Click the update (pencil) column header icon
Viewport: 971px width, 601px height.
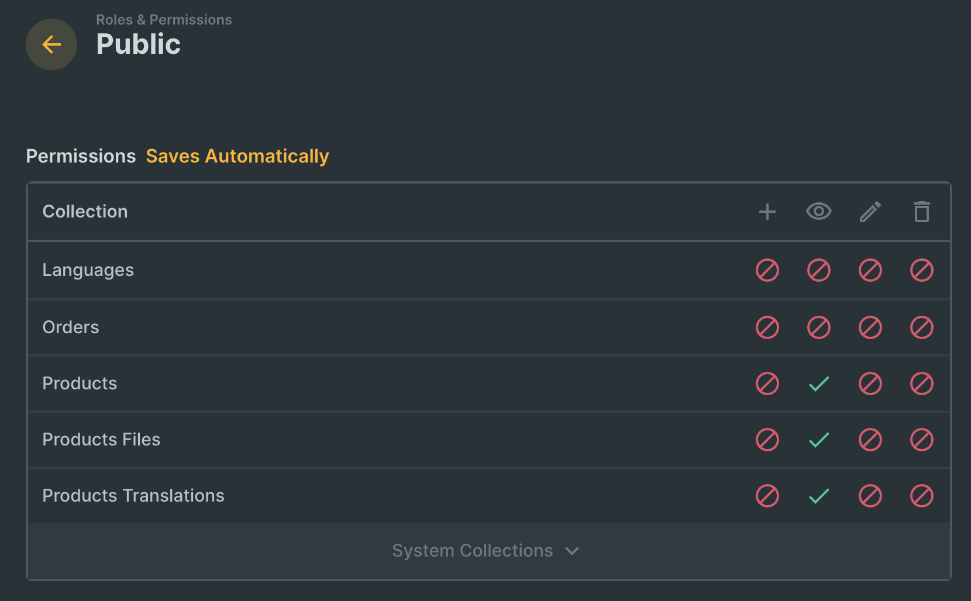tap(870, 212)
